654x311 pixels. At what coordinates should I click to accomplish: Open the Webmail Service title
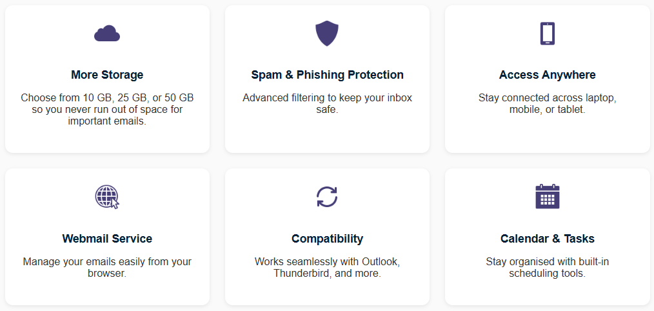coord(107,238)
